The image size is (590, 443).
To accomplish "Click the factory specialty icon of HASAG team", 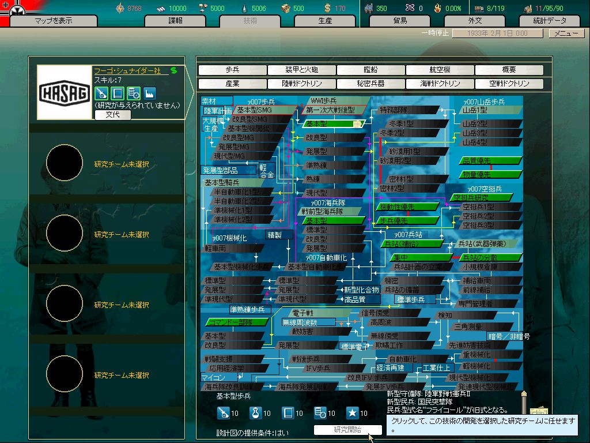I will coord(150,93).
